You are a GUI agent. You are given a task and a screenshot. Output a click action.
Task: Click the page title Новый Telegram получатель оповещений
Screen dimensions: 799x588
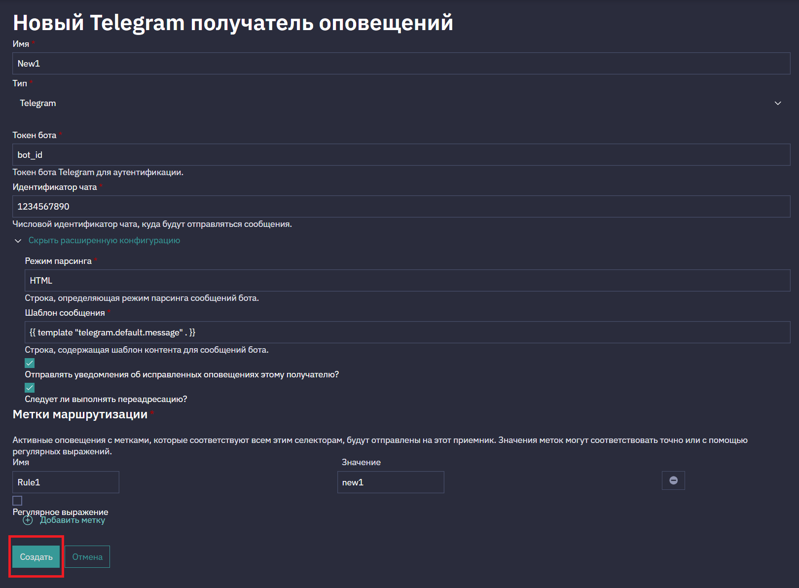coord(233,23)
